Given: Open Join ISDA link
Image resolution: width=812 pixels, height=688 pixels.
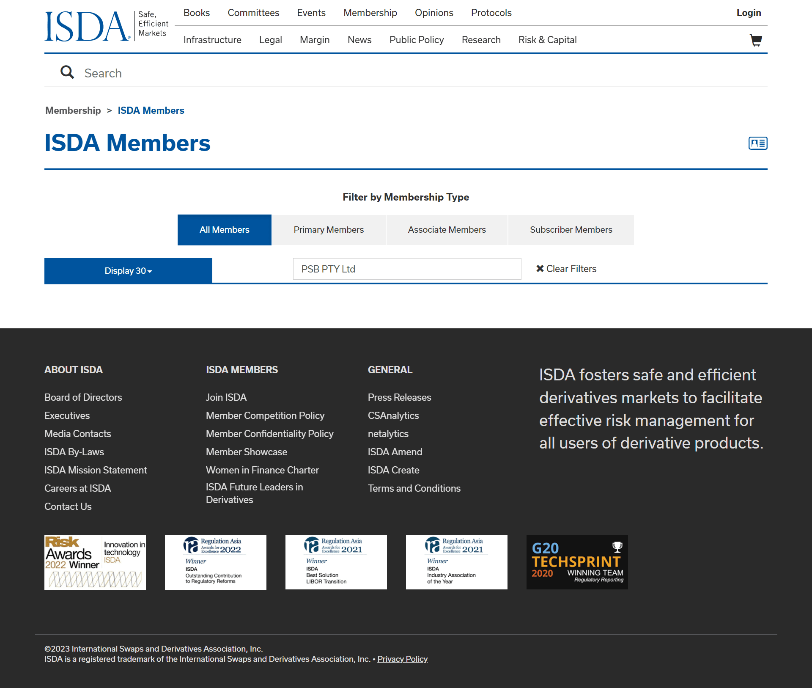Looking at the screenshot, I should point(226,397).
